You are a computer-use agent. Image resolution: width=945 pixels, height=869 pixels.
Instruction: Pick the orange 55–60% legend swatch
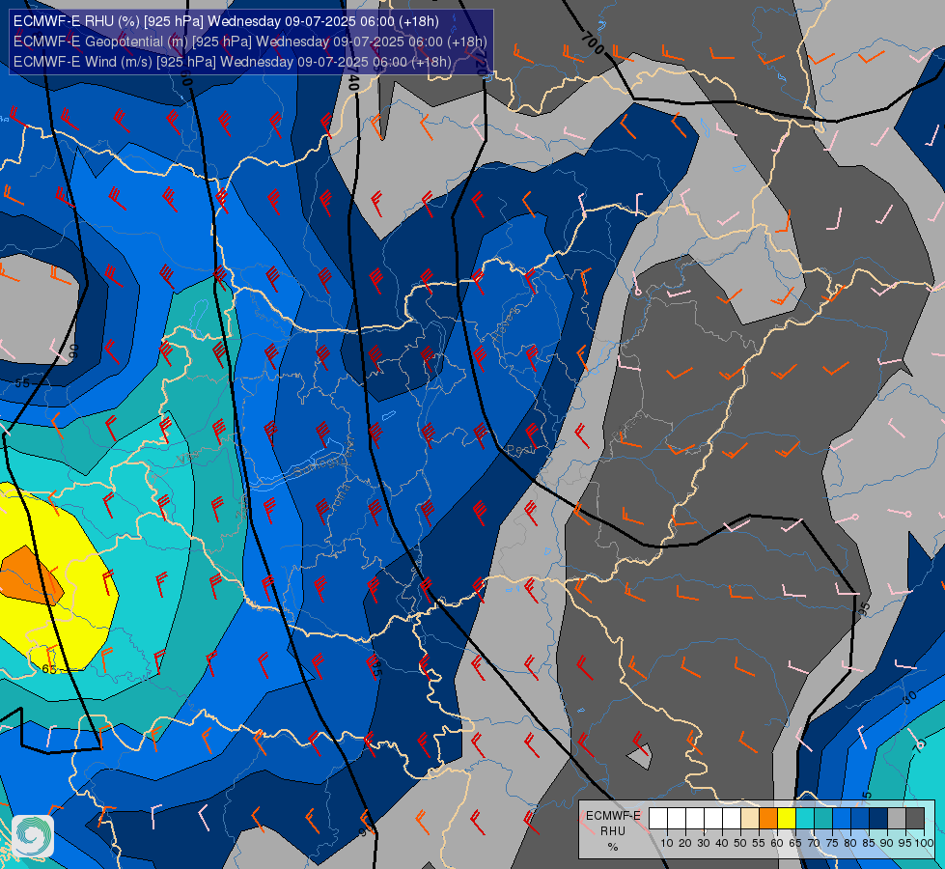[x=769, y=819]
